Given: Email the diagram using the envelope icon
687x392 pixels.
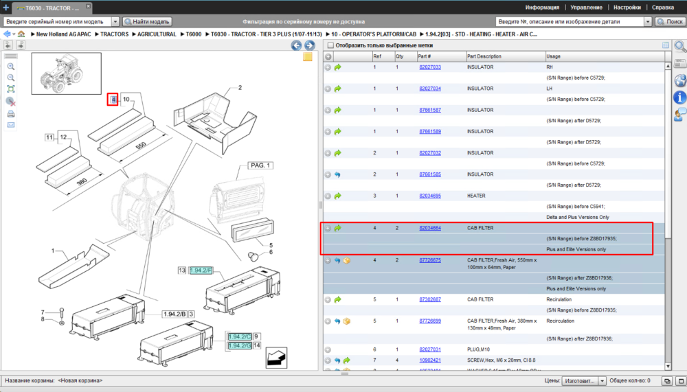Looking at the screenshot, I should tap(11, 125).
